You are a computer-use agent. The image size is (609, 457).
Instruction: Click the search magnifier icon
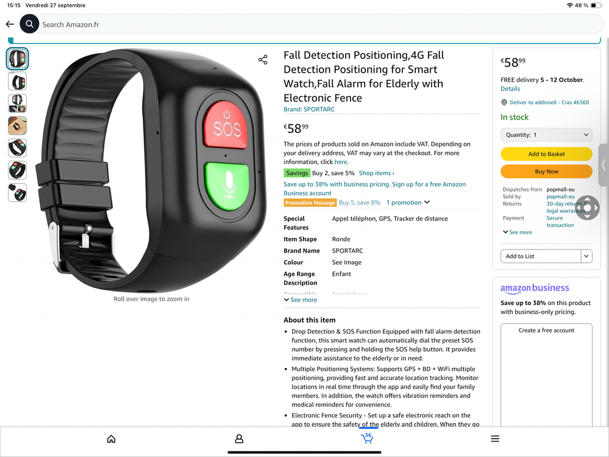pyautogui.click(x=29, y=24)
